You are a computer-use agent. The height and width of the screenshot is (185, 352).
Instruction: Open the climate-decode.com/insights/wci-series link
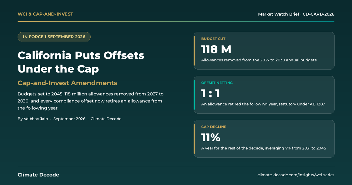296,175
